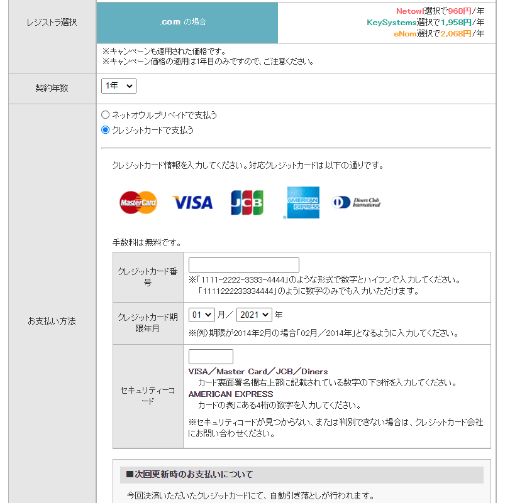Click the eNom選択で2,068円/年 price text
510x503 pixels.
click(x=439, y=34)
